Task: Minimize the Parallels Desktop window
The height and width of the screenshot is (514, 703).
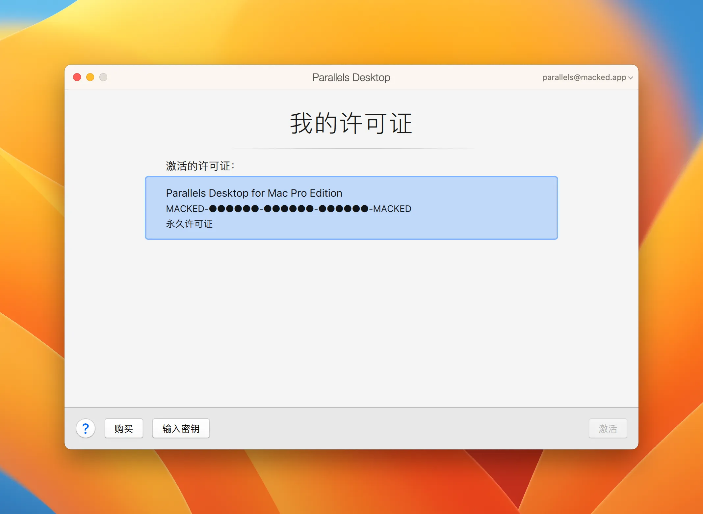Action: [x=90, y=77]
